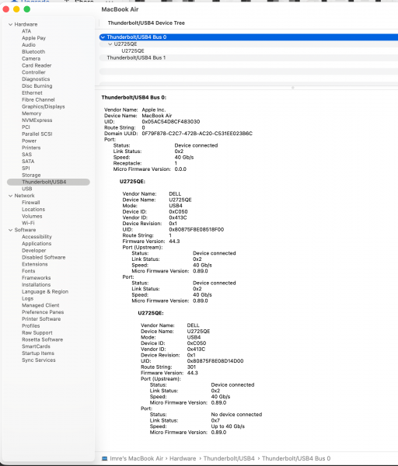Open USB in the sidebar
Viewport: 398px width, 466px height.
(x=26, y=189)
